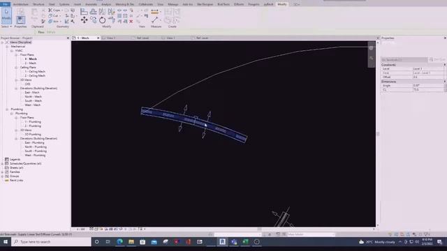Screen dimensions: 447x251
Task: Expand the Groups node
Action: (3, 176)
